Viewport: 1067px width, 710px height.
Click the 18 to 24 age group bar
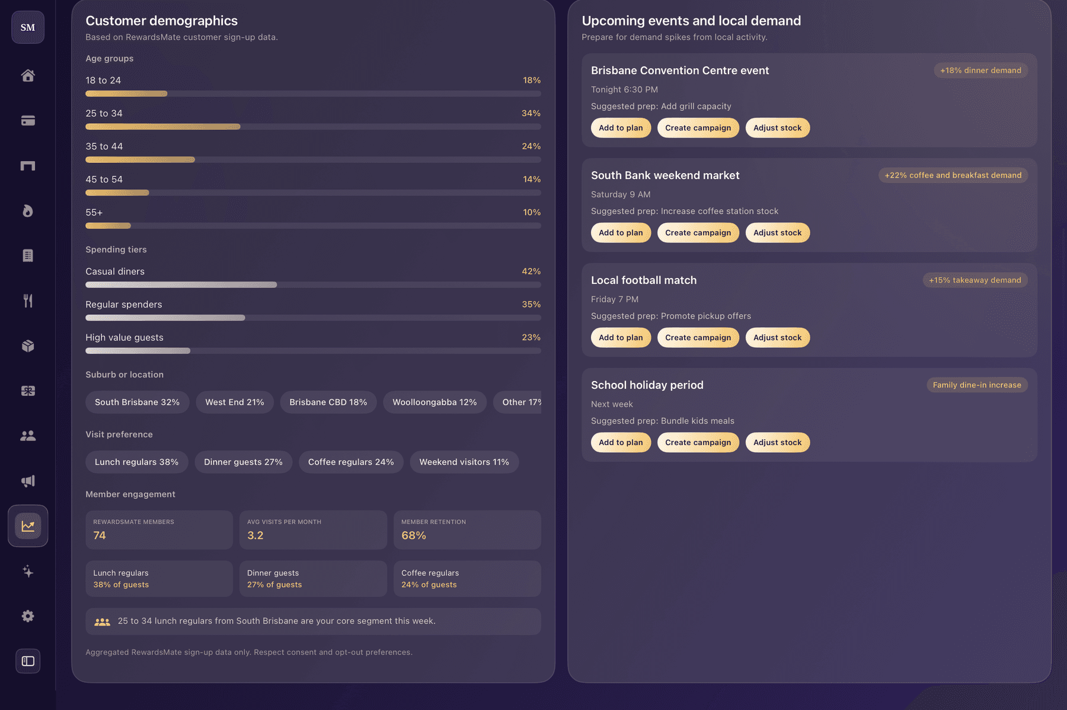pos(313,94)
